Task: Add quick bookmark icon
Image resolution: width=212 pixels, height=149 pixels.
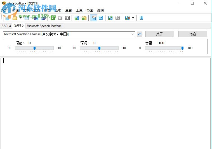Action: pyautogui.click(x=110, y=18)
